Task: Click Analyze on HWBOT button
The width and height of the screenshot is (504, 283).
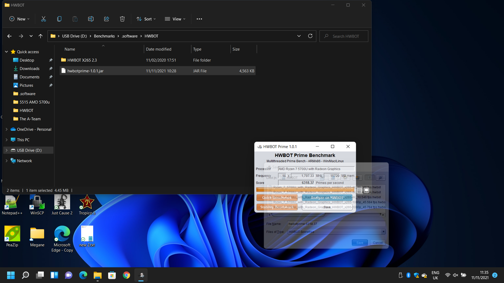Action: (327, 198)
